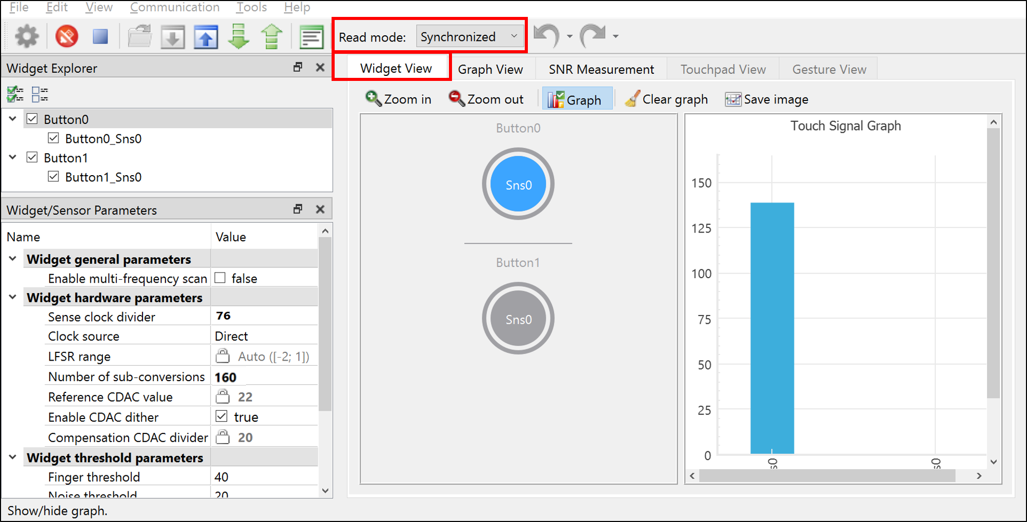This screenshot has width=1027, height=522.
Task: Switch to the Touchpad View tab
Action: pyautogui.click(x=723, y=69)
